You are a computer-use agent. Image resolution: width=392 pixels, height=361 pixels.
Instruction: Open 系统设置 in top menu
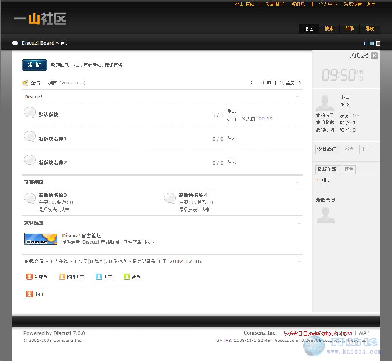[353, 4]
